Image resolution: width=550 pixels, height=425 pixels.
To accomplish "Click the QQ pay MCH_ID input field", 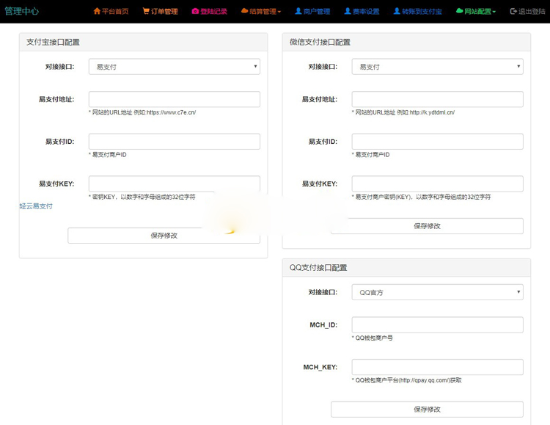I will (437, 324).
